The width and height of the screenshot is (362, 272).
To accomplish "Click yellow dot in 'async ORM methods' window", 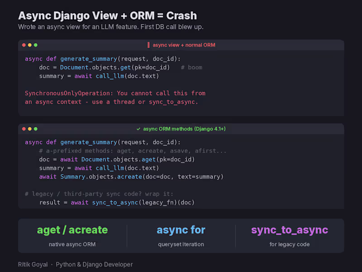I will click(x=30, y=129).
